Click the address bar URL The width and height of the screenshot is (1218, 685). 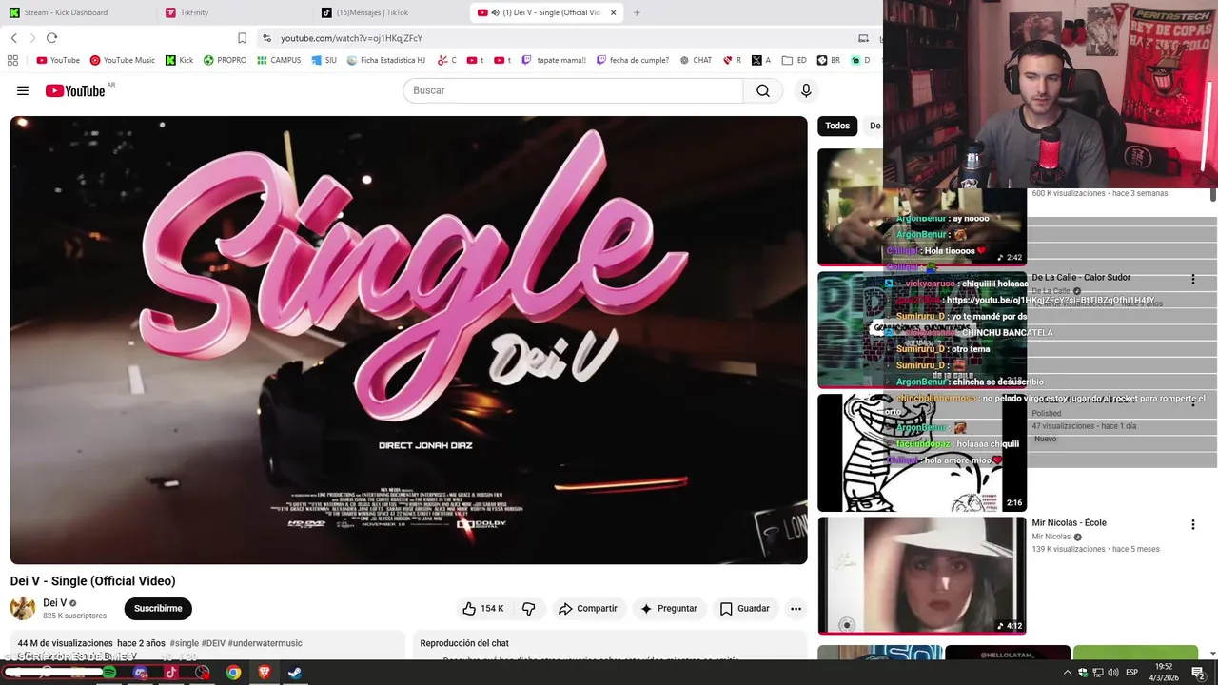[351, 38]
